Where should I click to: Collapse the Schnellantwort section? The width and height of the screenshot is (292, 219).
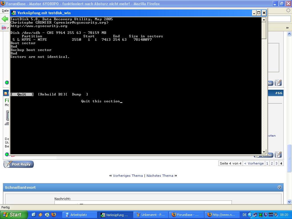pos(279,187)
